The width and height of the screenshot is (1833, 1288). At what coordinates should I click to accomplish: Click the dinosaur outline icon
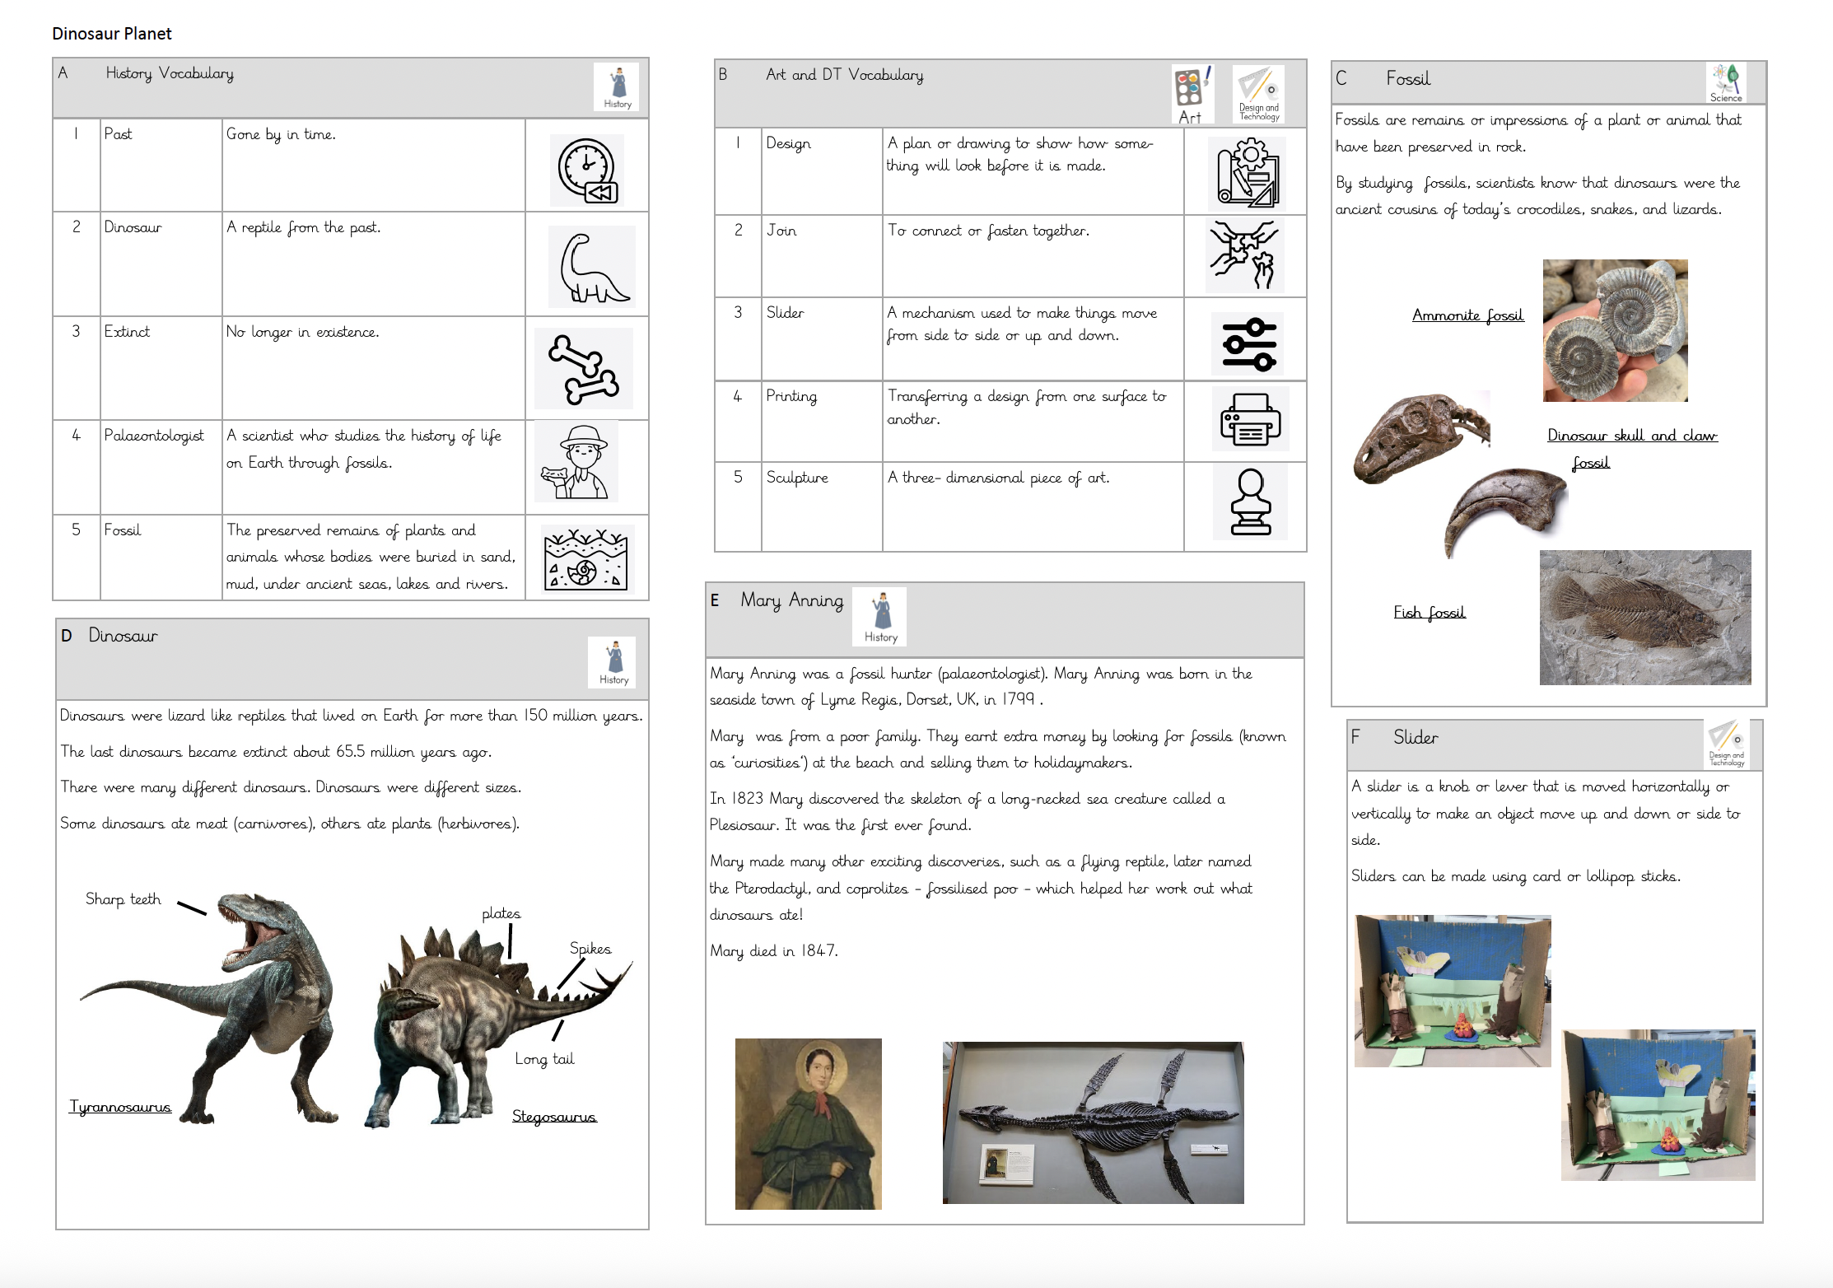click(592, 268)
